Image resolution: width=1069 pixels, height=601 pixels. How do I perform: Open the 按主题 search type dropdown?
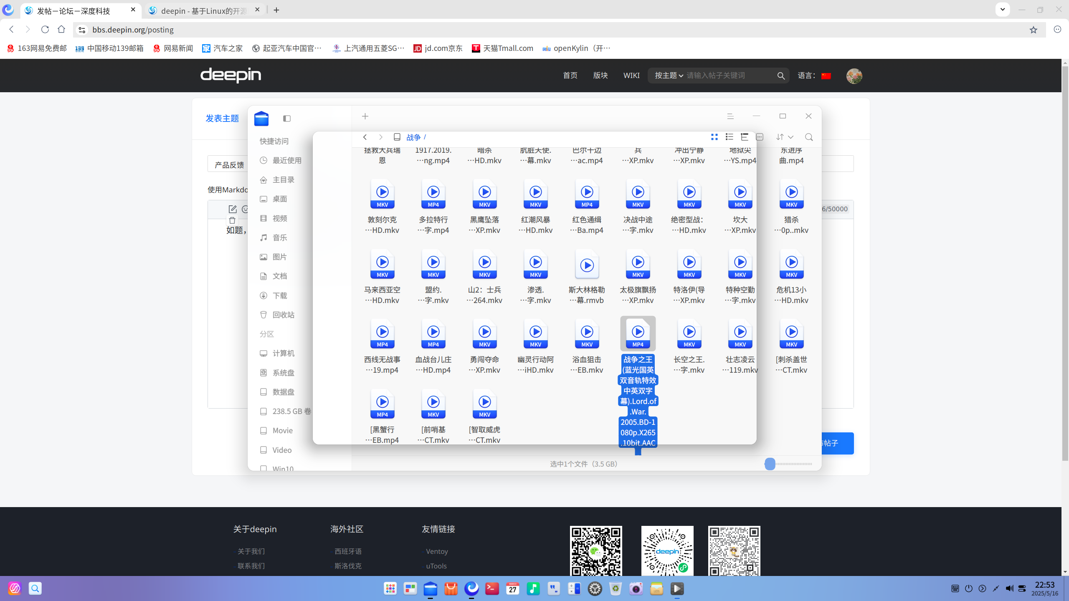[669, 76]
